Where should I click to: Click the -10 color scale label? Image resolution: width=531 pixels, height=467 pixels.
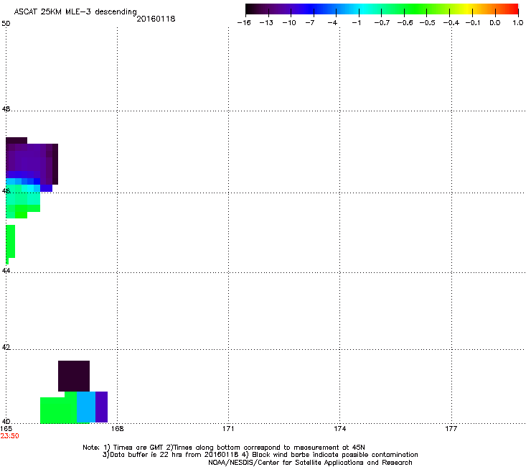click(289, 23)
